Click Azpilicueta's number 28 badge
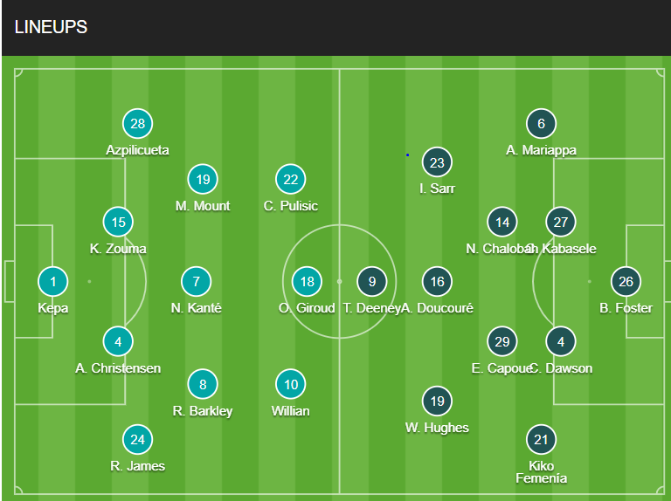671x501 pixels. click(137, 124)
